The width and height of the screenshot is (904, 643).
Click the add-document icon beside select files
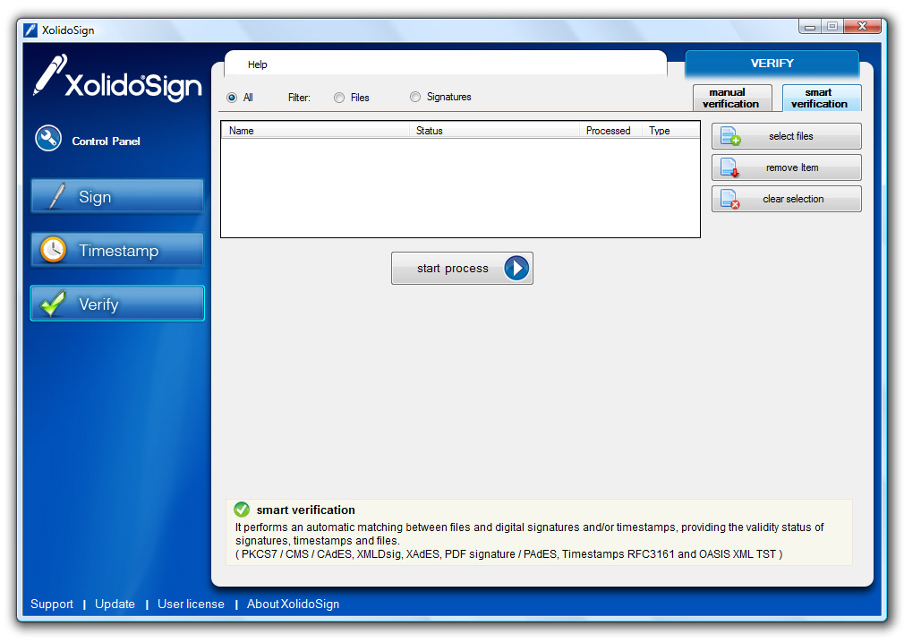(729, 136)
